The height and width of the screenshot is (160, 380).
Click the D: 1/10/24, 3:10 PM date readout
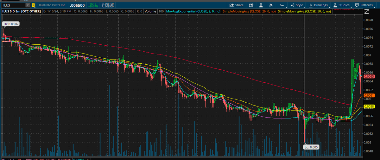pyautogui.click(x=57, y=11)
